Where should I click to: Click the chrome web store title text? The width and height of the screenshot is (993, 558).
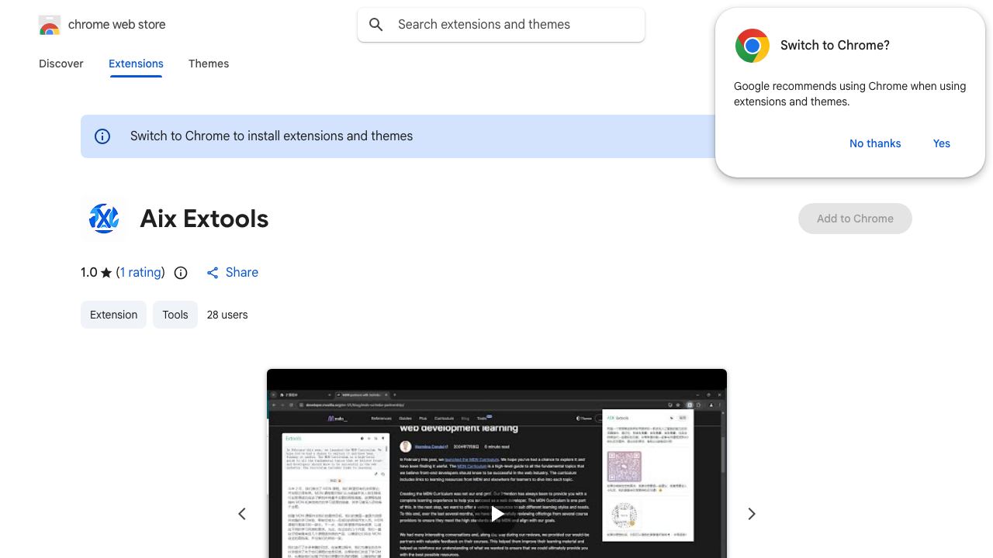(x=117, y=25)
